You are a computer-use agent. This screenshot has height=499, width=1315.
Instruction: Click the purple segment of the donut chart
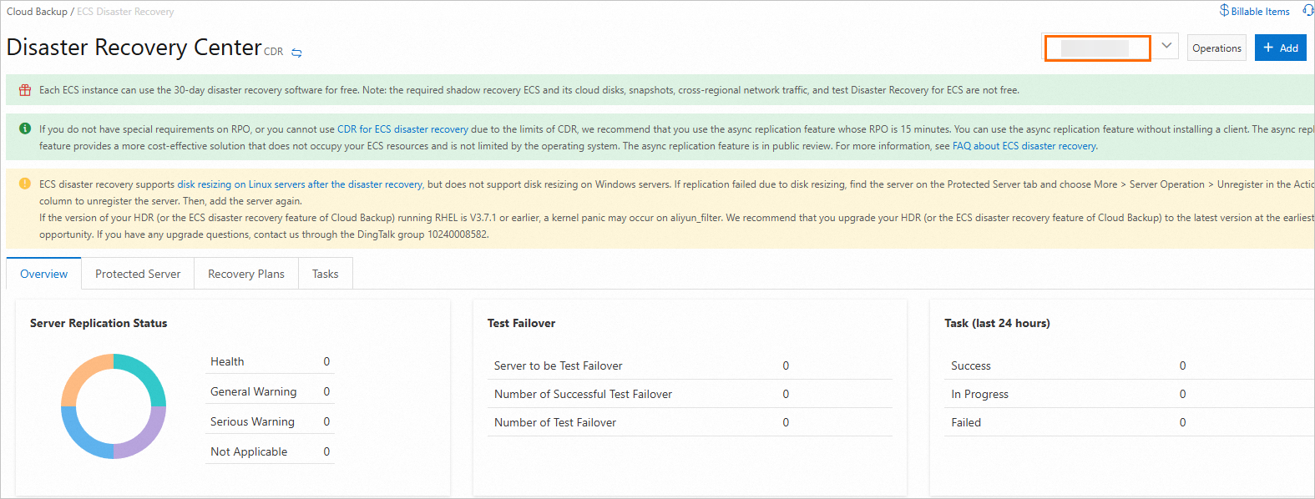[x=146, y=439]
